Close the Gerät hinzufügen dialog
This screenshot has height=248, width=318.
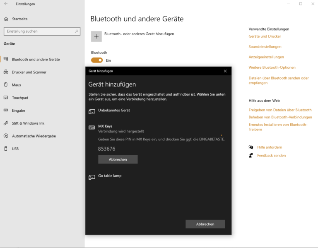click(x=225, y=71)
